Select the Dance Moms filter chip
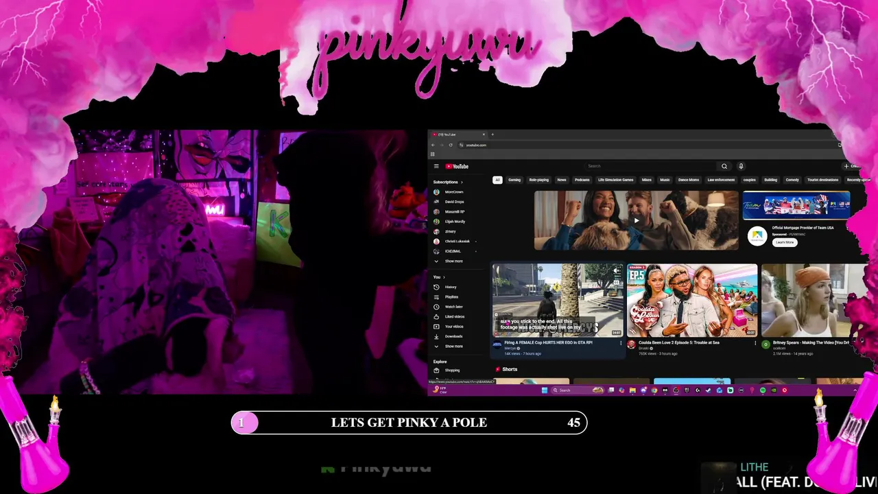 [x=688, y=180]
